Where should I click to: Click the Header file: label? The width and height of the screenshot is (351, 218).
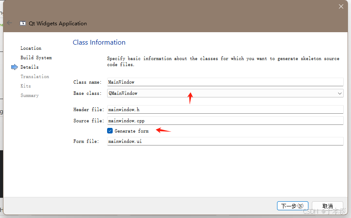pos(89,110)
